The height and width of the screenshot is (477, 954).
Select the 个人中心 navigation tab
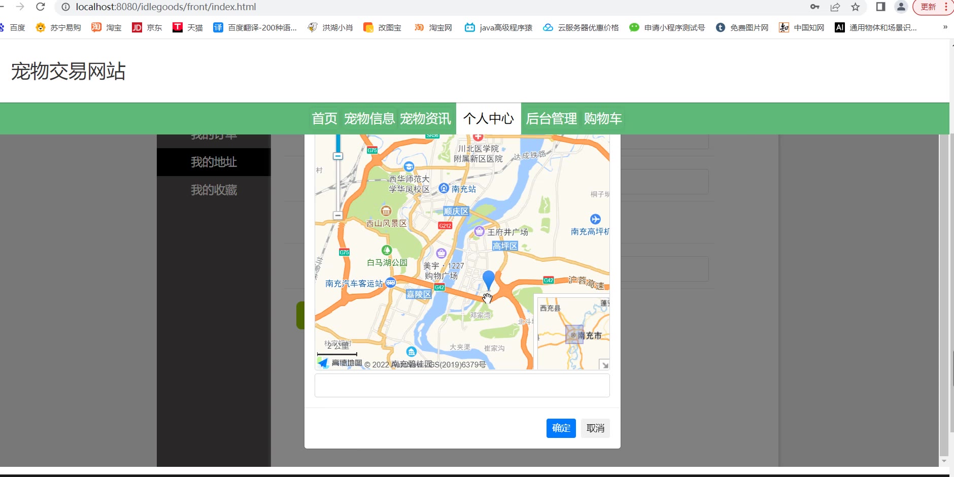(488, 119)
